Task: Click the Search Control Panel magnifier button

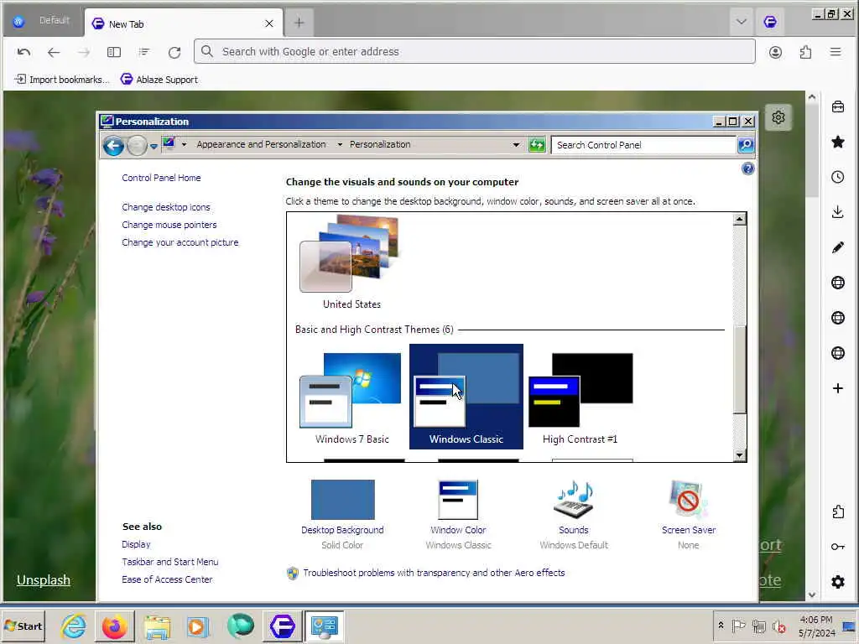Action: coord(746,145)
